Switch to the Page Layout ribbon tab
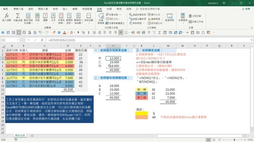 [x=87, y=9]
